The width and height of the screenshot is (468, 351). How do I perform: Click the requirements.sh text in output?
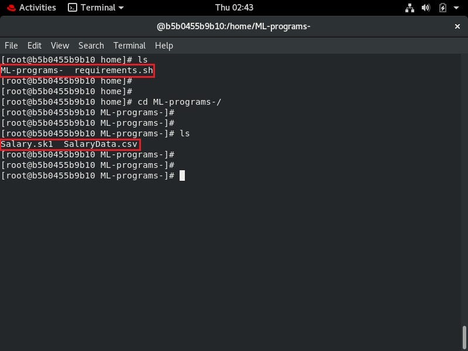pyautogui.click(x=113, y=70)
